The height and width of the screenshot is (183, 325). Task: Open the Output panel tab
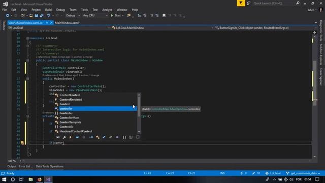click(x=12, y=166)
